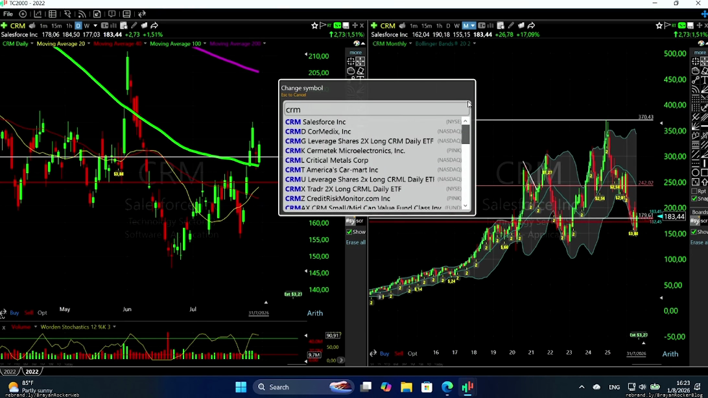Click the share arrow icon on left chart
This screenshot has height=398, width=708.
click(154, 26)
